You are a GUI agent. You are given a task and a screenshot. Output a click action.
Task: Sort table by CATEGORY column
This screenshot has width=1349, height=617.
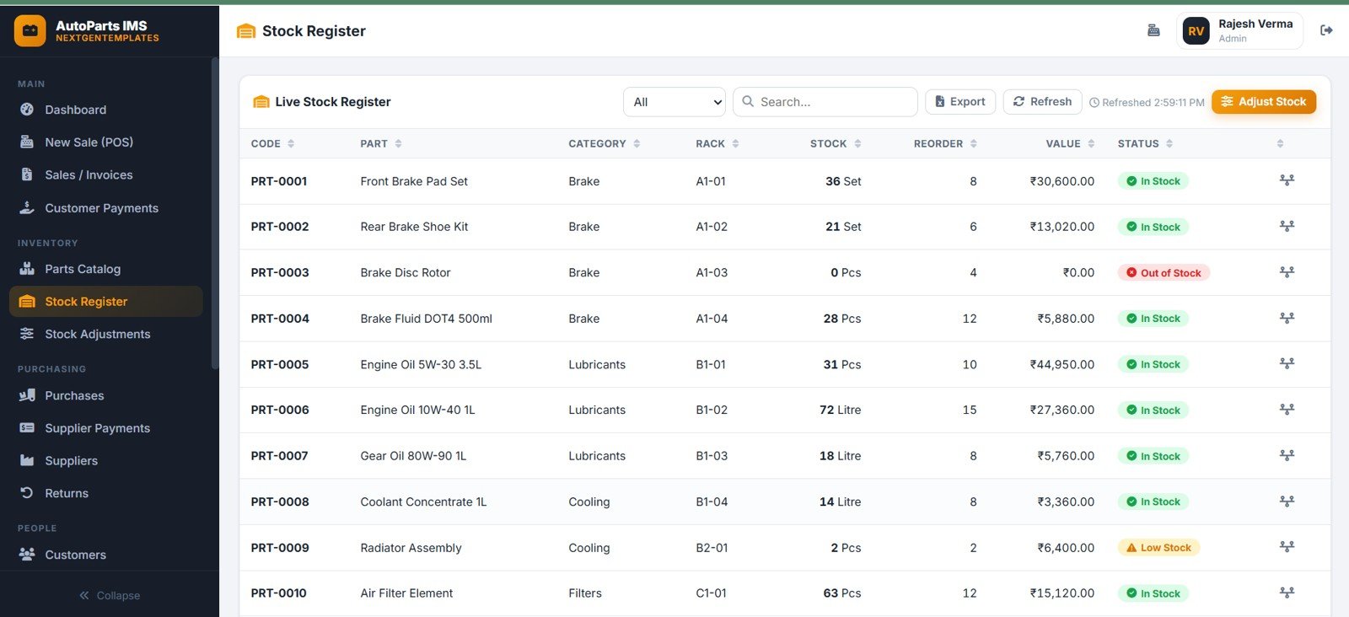click(605, 143)
